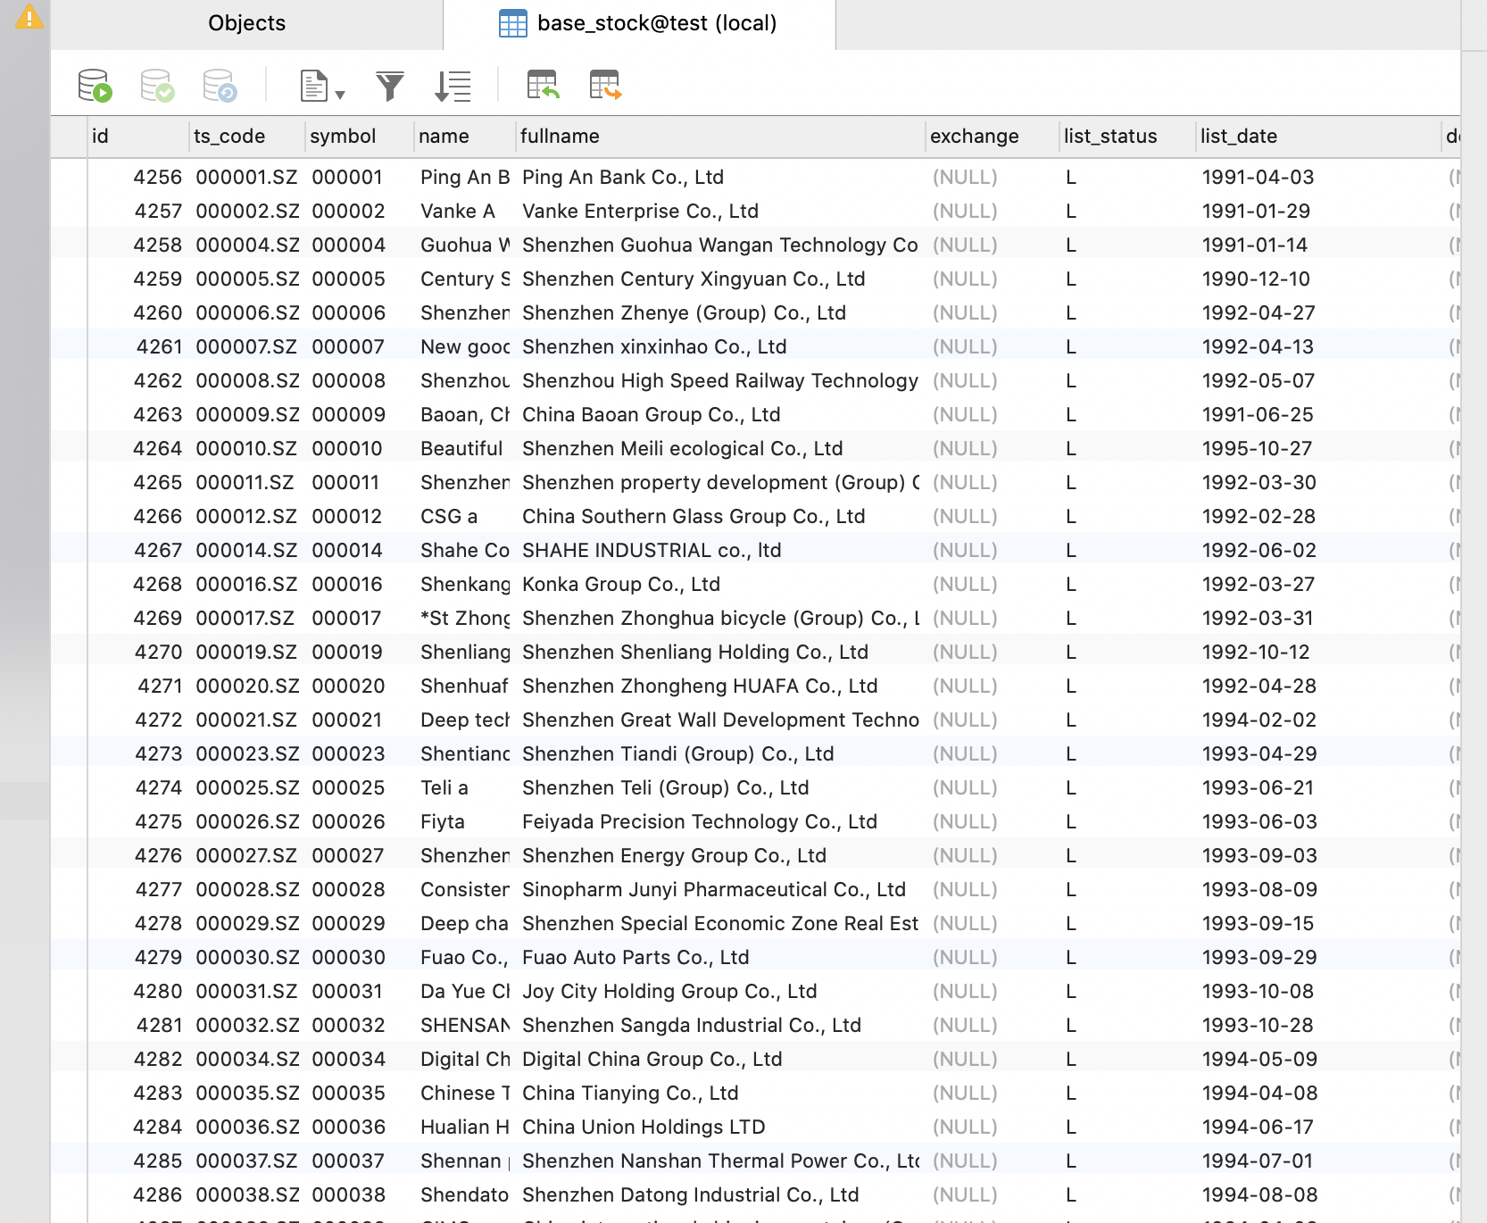Click the fullname cell Vanke Enterprise Co., Ltd
Screen dimensions: 1487x1223
tap(720, 212)
